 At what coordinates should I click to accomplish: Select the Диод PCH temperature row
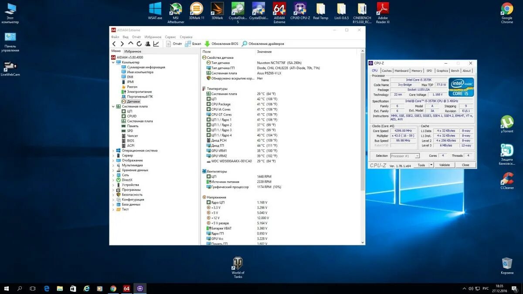pyautogui.click(x=282, y=140)
